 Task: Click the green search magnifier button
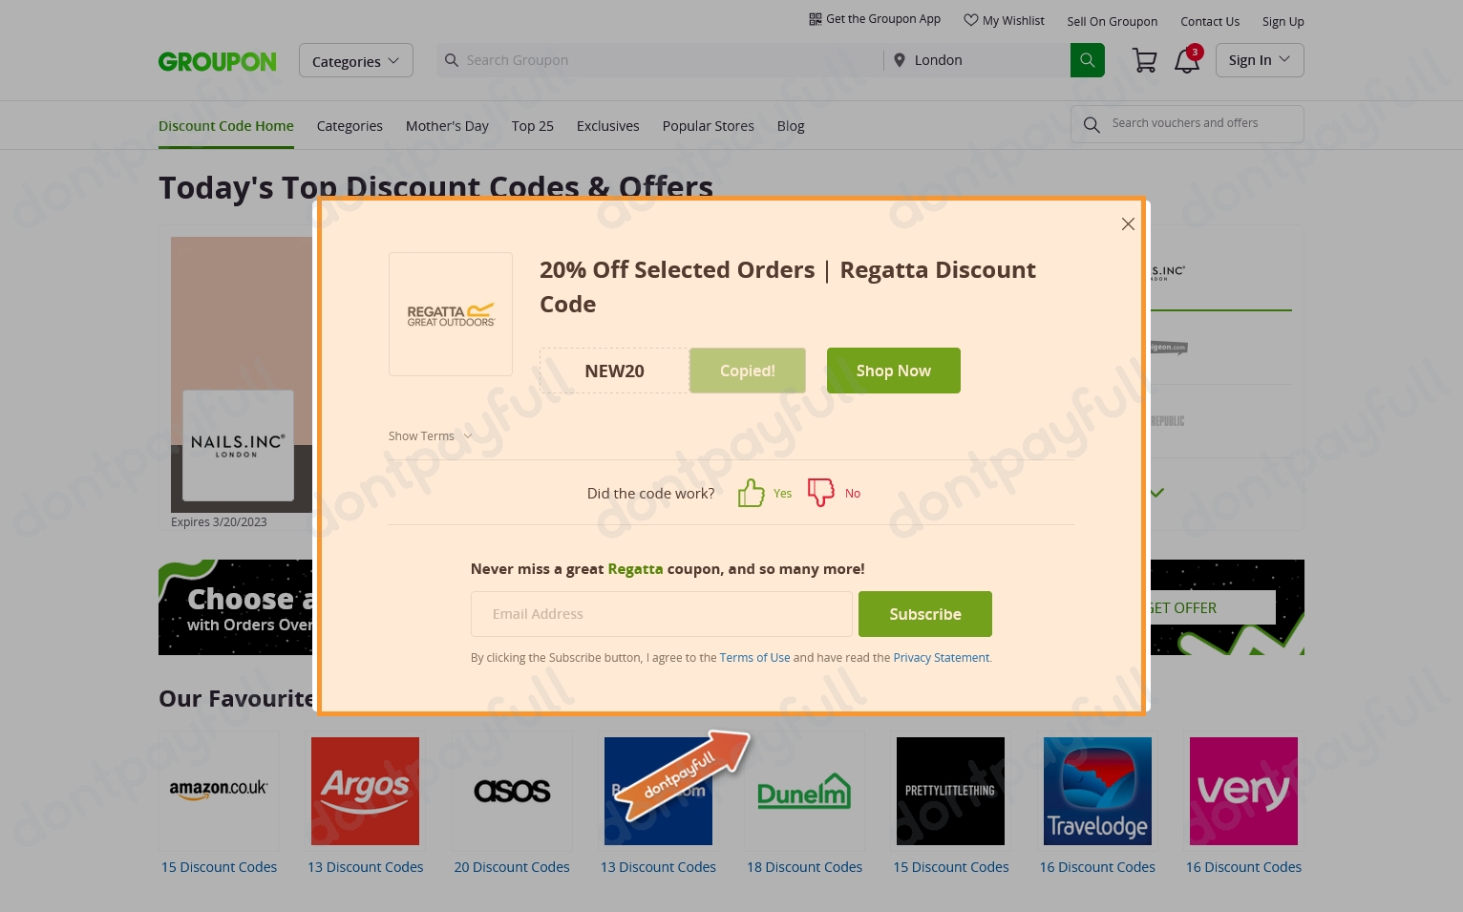coord(1087,60)
